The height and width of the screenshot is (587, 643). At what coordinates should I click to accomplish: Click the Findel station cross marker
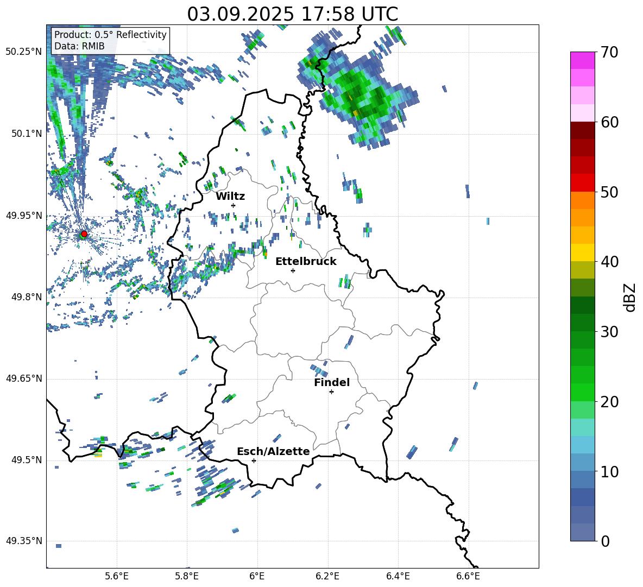click(331, 392)
